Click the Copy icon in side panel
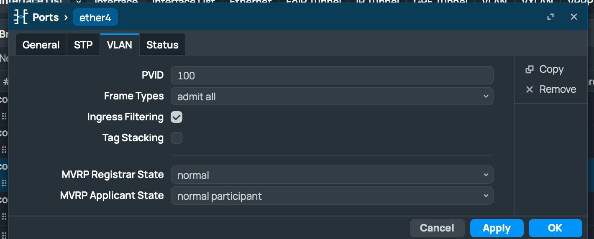The width and height of the screenshot is (594, 239). pyautogui.click(x=529, y=69)
